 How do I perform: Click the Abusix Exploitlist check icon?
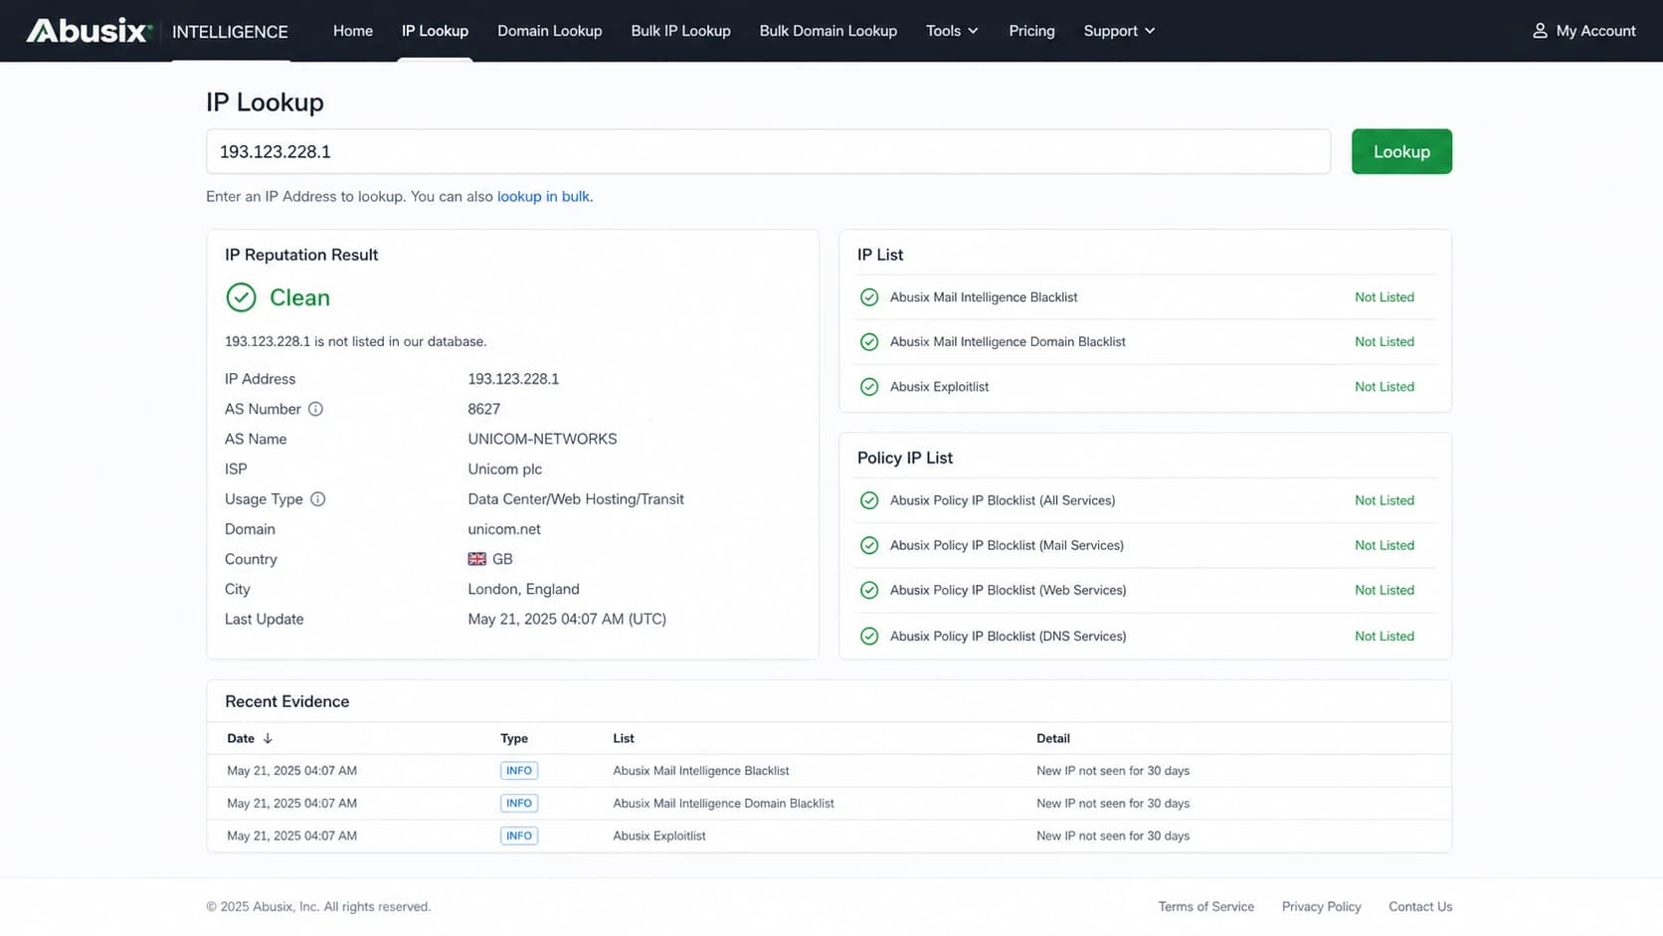(x=869, y=387)
